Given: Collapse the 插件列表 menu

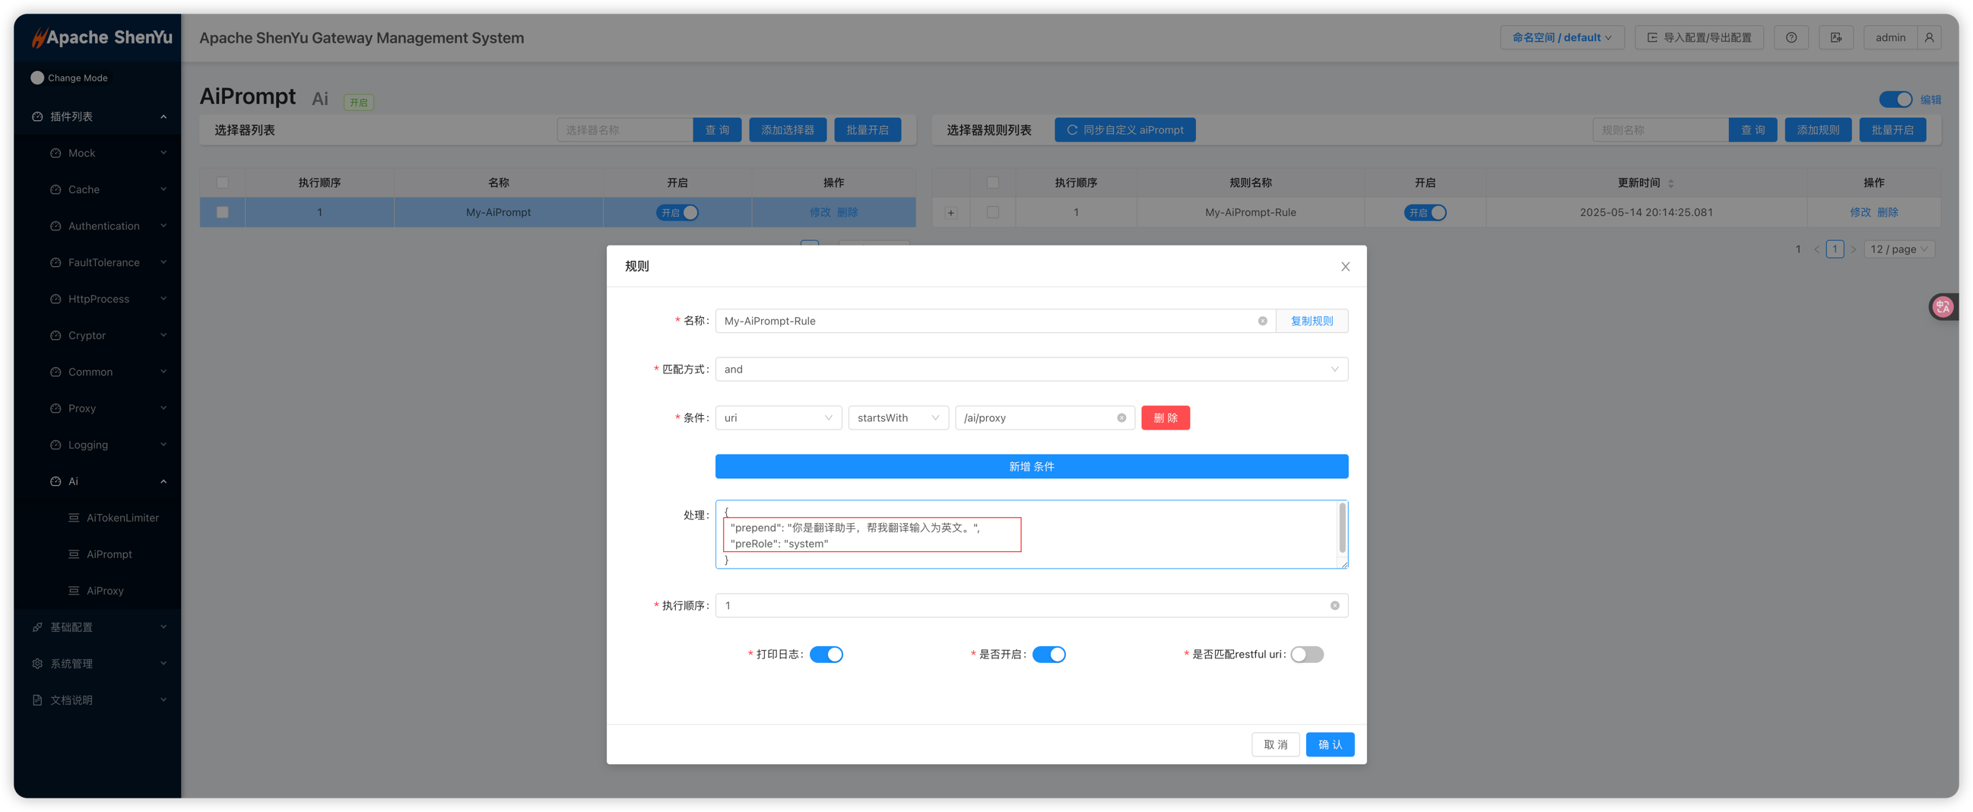Looking at the screenshot, I should coord(97,116).
